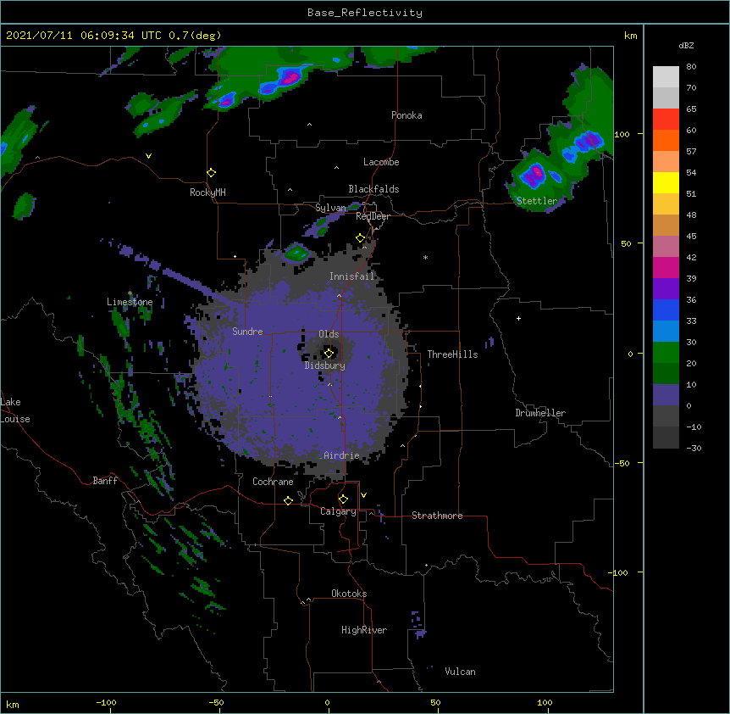This screenshot has width=730, height=714.
Task: Click the strong purple storm cell above Stettler
Action: coord(534,175)
